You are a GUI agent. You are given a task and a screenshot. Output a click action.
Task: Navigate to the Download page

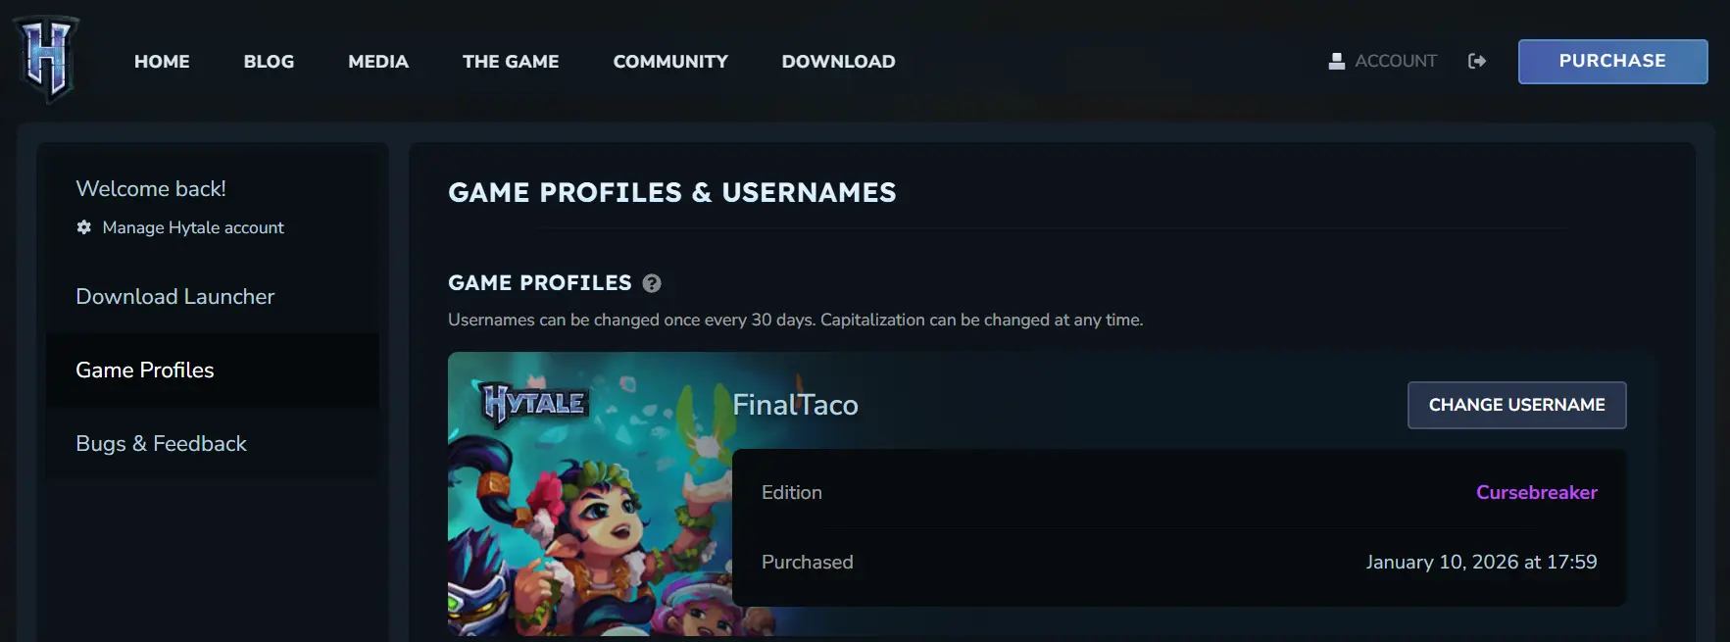pos(838,61)
